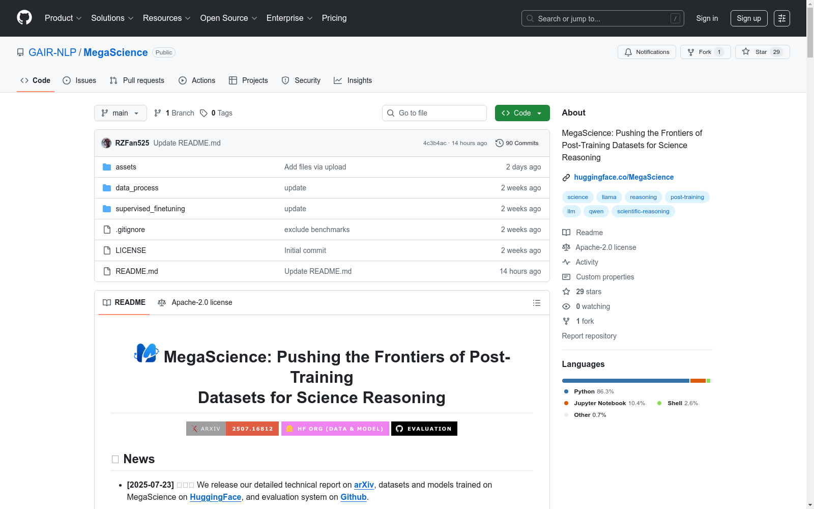Click the Readme book icon in About
814x509 pixels.
click(566, 233)
